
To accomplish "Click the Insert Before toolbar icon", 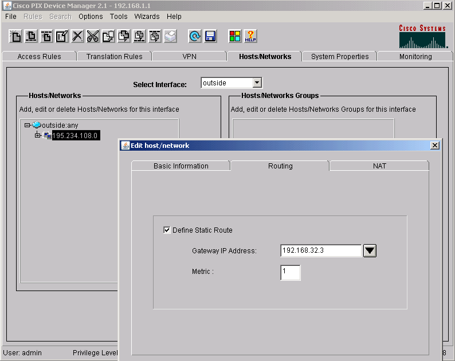I will [x=31, y=36].
